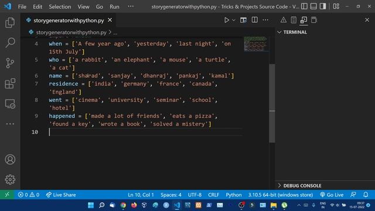This screenshot has width=375, height=211.
Task: Close the side panel
Action: coord(367,20)
